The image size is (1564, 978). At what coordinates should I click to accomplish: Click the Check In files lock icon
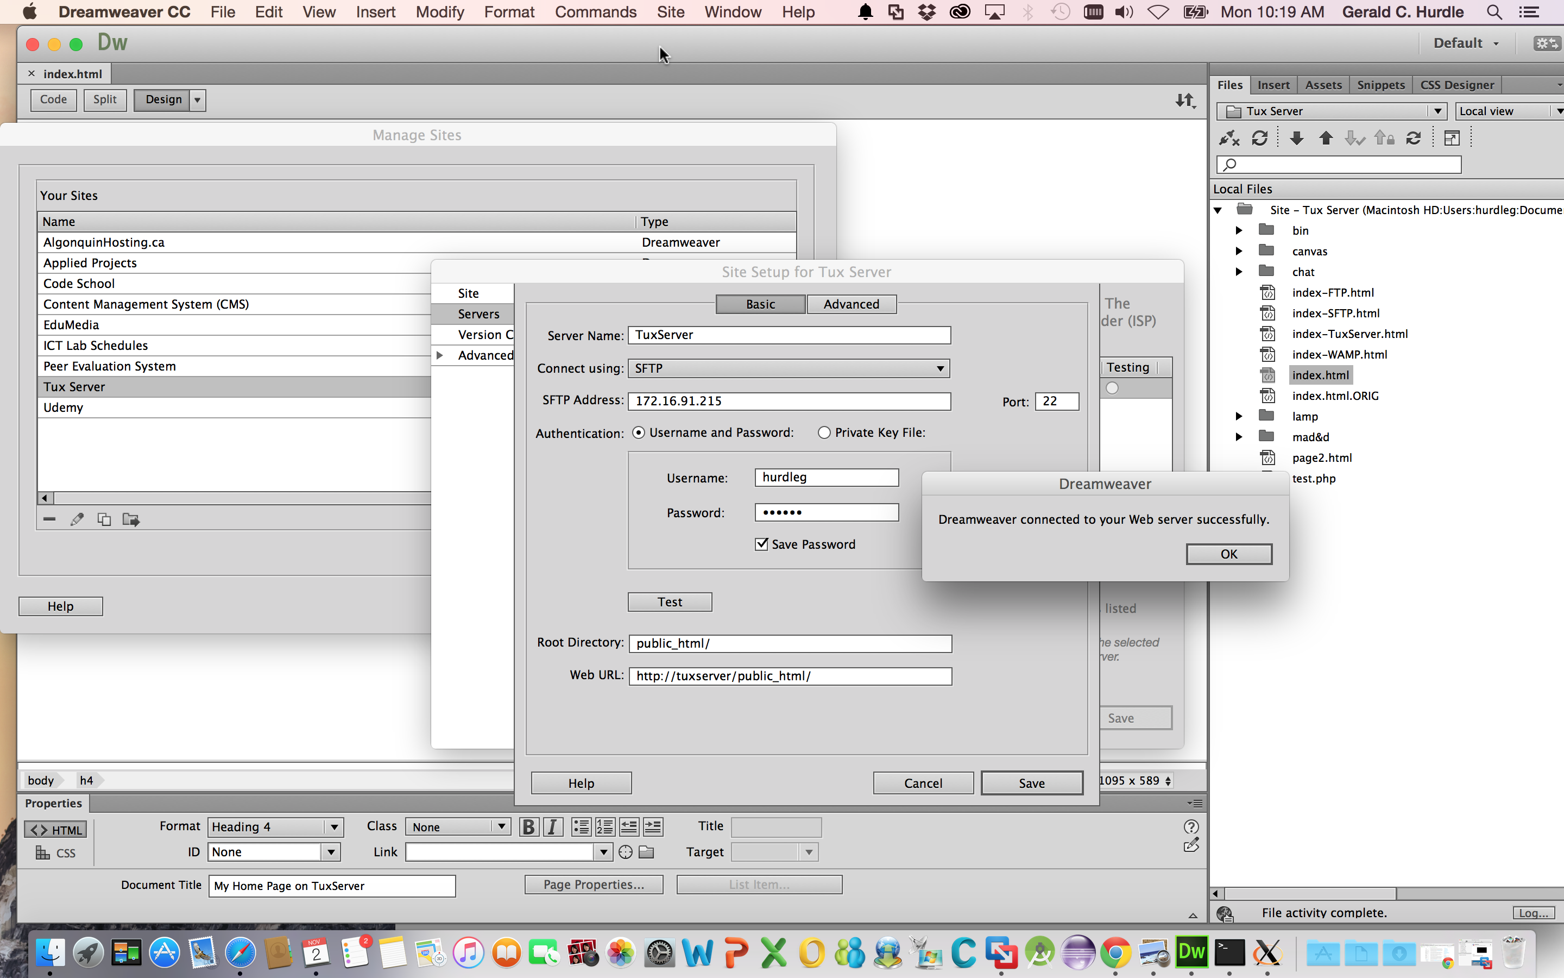click(1384, 138)
